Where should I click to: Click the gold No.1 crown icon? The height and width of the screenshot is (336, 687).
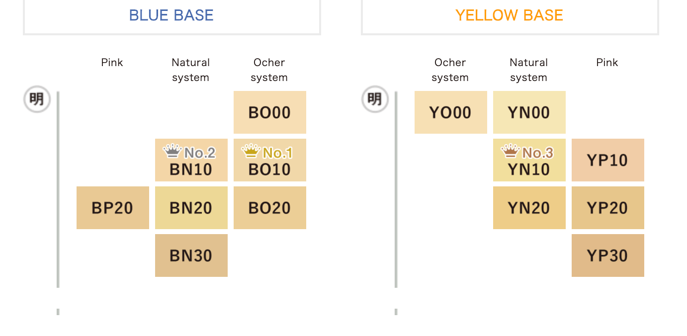[x=251, y=150]
